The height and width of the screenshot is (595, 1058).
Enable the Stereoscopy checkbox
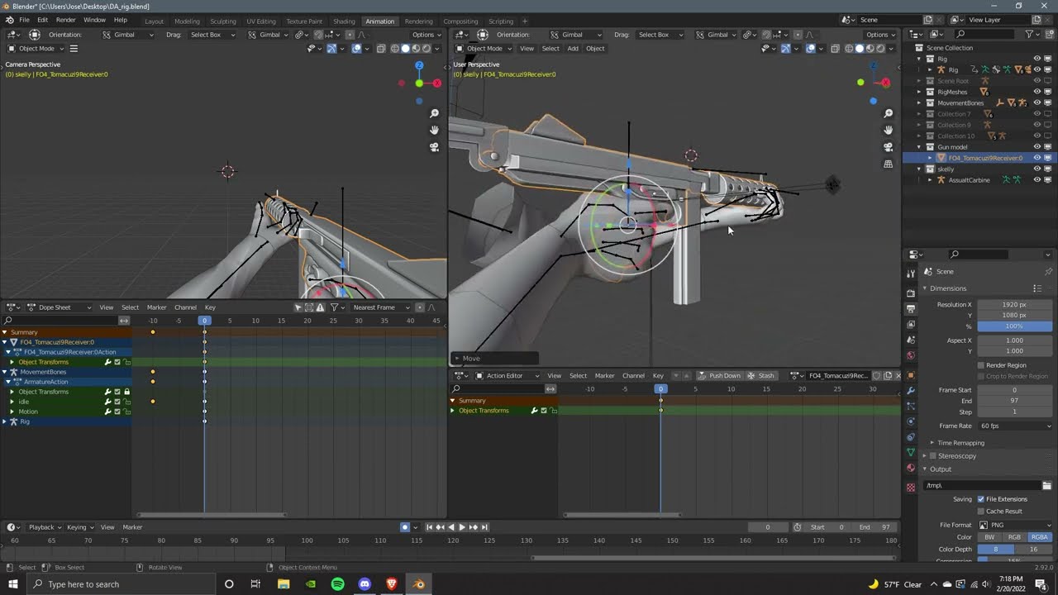[x=934, y=456]
